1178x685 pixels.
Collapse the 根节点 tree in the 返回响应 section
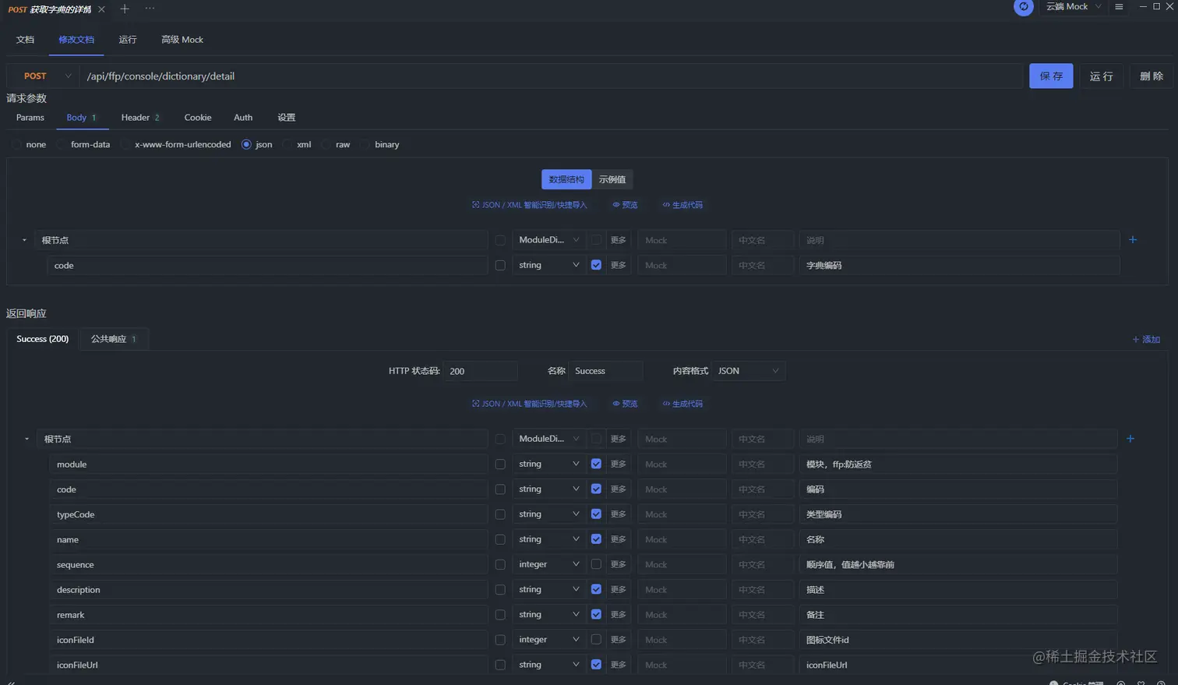(x=26, y=439)
